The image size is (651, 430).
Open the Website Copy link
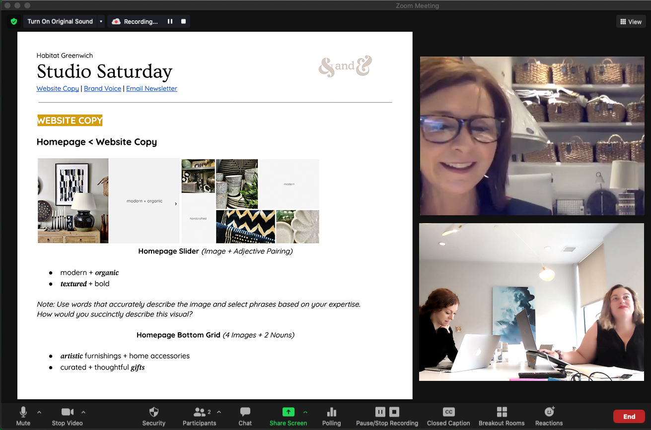click(x=58, y=88)
